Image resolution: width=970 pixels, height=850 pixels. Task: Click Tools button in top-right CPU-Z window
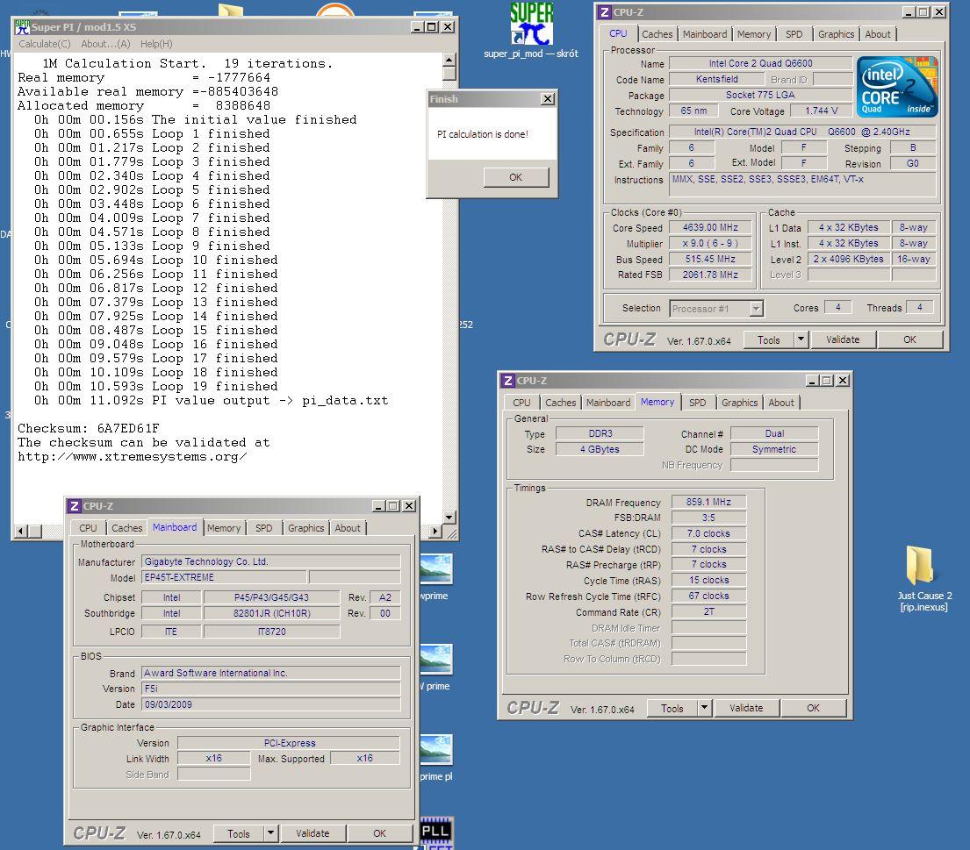[x=768, y=340]
